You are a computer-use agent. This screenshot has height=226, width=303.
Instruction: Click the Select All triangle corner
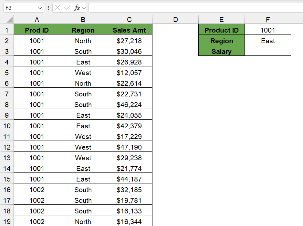tap(9, 20)
